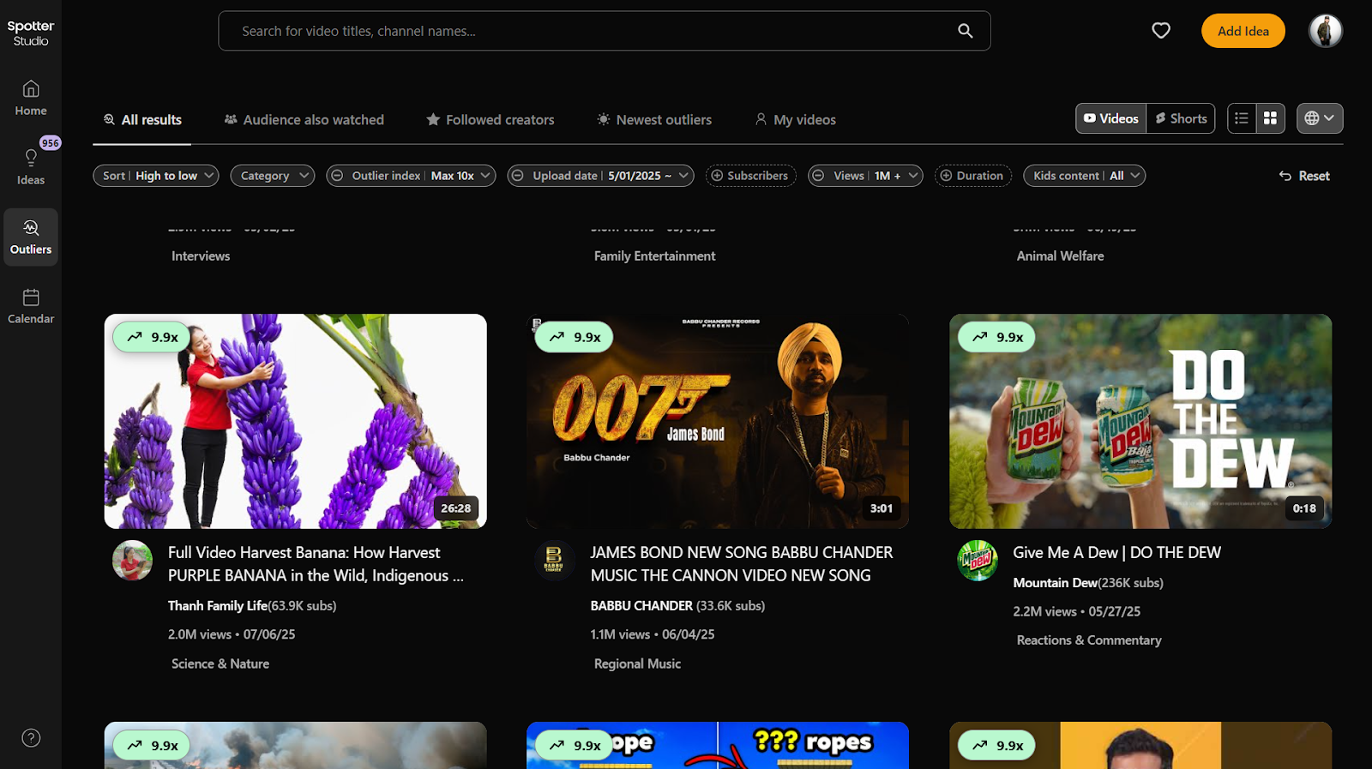Switch to Newest outliers tab
This screenshot has width=1372, height=769.
click(x=654, y=120)
